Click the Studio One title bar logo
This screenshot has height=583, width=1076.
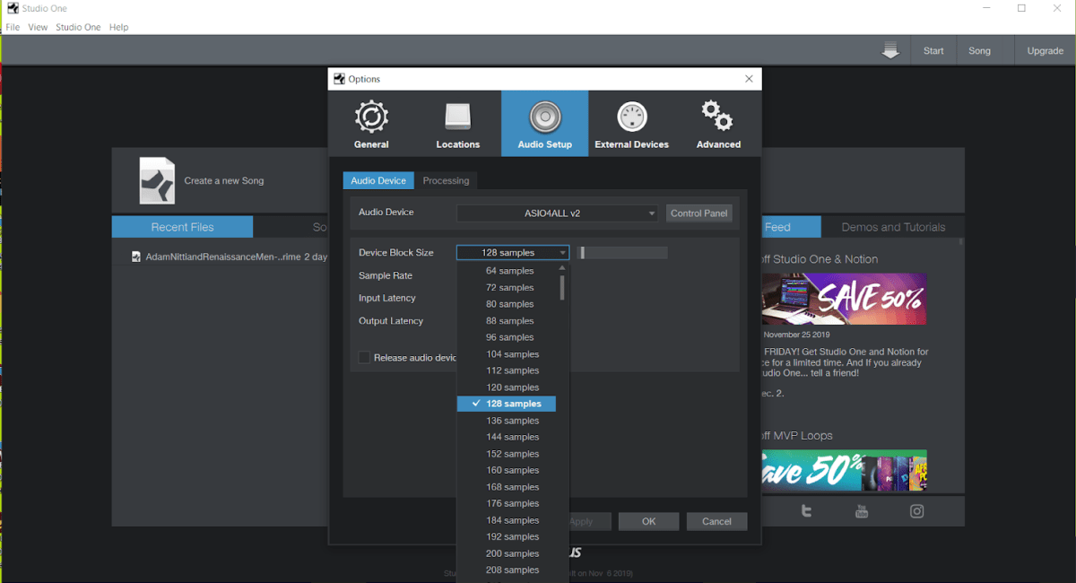point(12,8)
